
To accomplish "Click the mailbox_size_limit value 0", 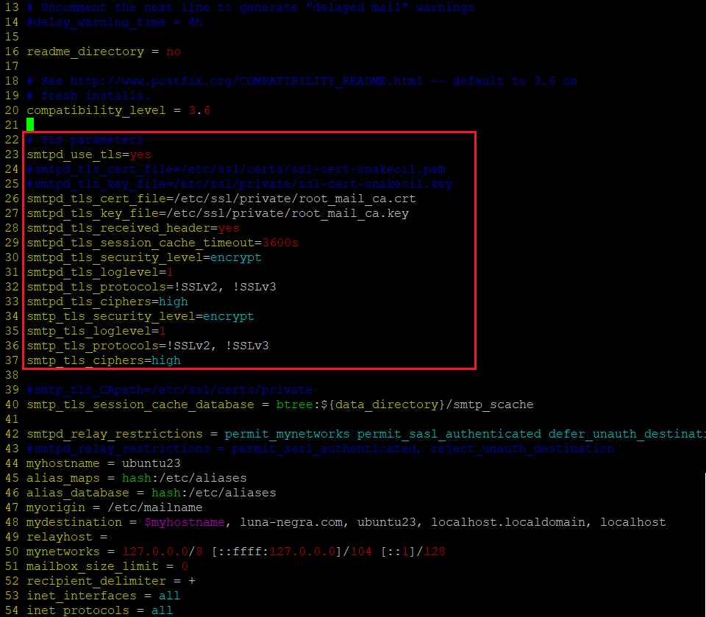I will pyautogui.click(x=185, y=566).
